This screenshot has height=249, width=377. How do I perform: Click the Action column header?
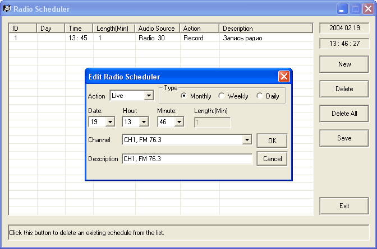point(200,29)
